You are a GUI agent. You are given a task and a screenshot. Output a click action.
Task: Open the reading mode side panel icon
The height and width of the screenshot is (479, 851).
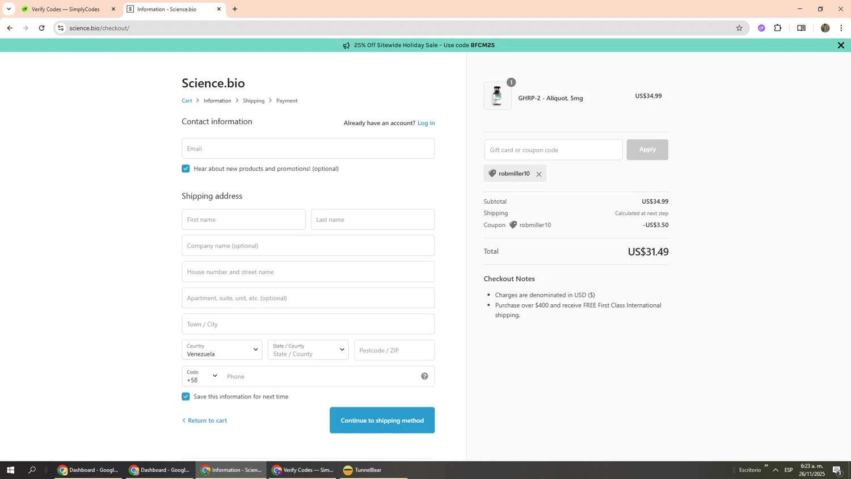tap(801, 28)
